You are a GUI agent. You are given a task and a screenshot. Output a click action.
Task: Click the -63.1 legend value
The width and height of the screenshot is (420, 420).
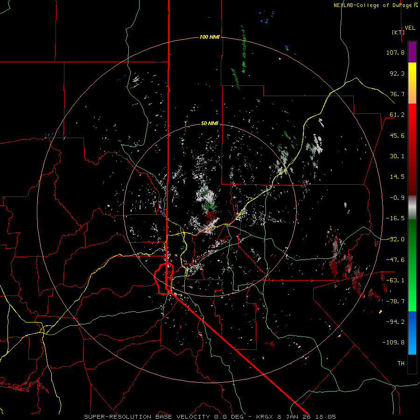[395, 280]
